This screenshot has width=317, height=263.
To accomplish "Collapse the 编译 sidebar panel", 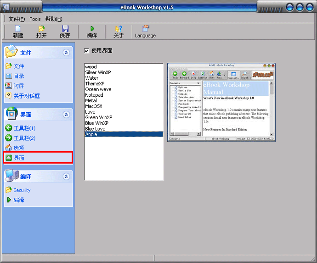I will 67,176.
